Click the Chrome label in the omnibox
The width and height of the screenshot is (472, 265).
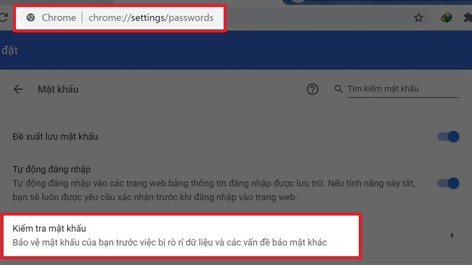[x=58, y=18]
